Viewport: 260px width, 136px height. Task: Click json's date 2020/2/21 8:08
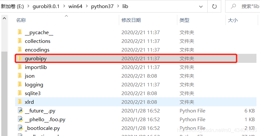click(139, 76)
